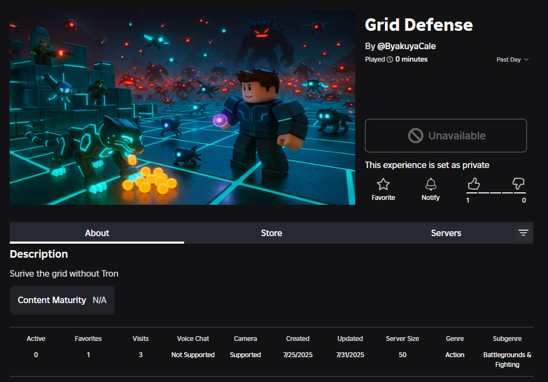Open the Servers tab
Viewport: 548px width, 382px height.
pyautogui.click(x=446, y=233)
